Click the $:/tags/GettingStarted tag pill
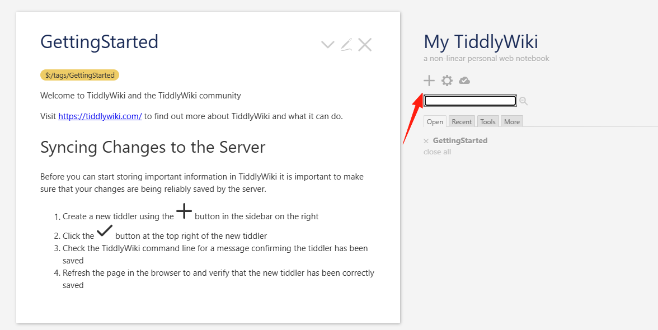This screenshot has width=658, height=330. click(x=79, y=75)
